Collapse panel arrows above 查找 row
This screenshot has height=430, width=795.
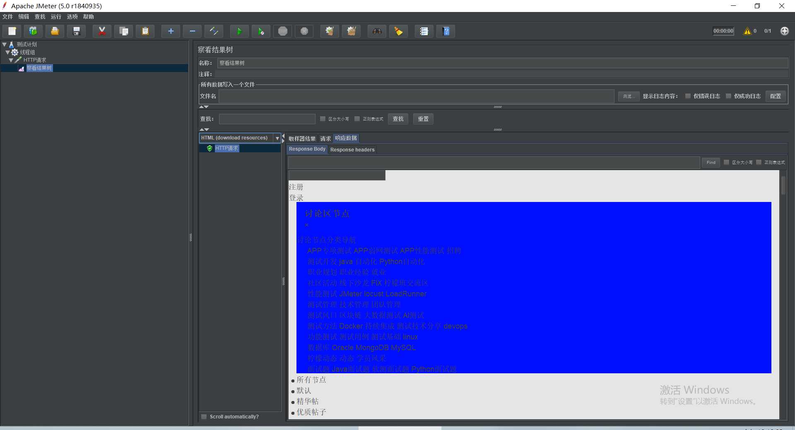204,107
